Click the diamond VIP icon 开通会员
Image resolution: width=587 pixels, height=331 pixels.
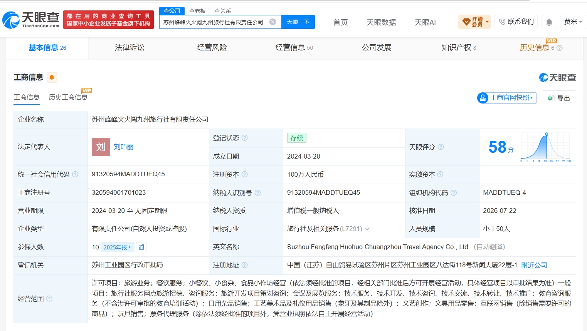466,22
